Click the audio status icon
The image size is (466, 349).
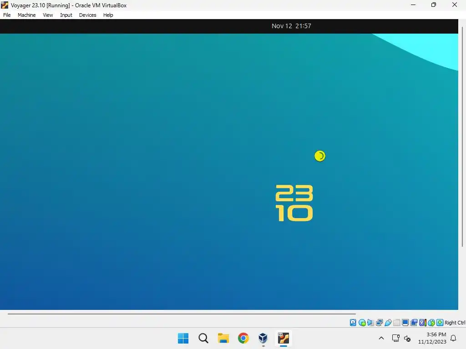(x=370, y=323)
